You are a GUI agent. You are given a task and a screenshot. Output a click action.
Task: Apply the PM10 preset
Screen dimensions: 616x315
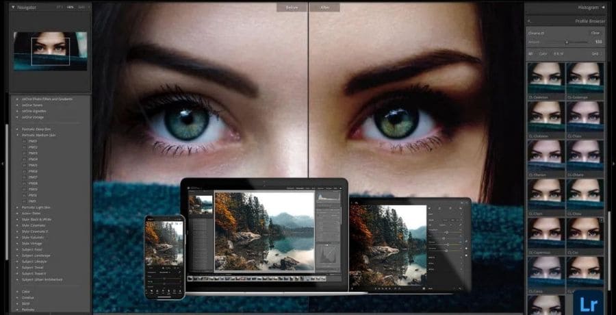[x=33, y=195]
